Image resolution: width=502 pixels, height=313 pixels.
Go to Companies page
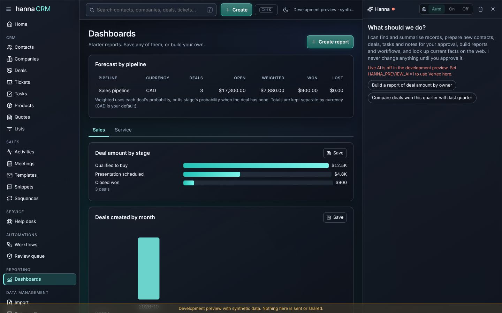39,59
